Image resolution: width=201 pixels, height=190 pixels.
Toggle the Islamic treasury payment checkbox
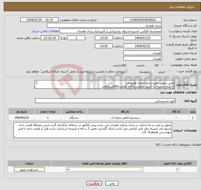pyautogui.click(x=128, y=71)
